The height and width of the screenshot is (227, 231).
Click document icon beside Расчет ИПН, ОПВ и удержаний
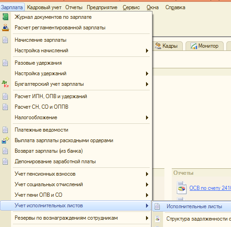pos(6,96)
